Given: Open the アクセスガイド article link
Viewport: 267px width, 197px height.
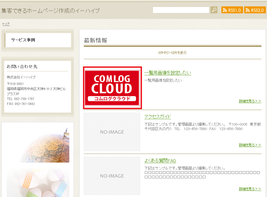Looking at the screenshot, I should (x=157, y=116).
